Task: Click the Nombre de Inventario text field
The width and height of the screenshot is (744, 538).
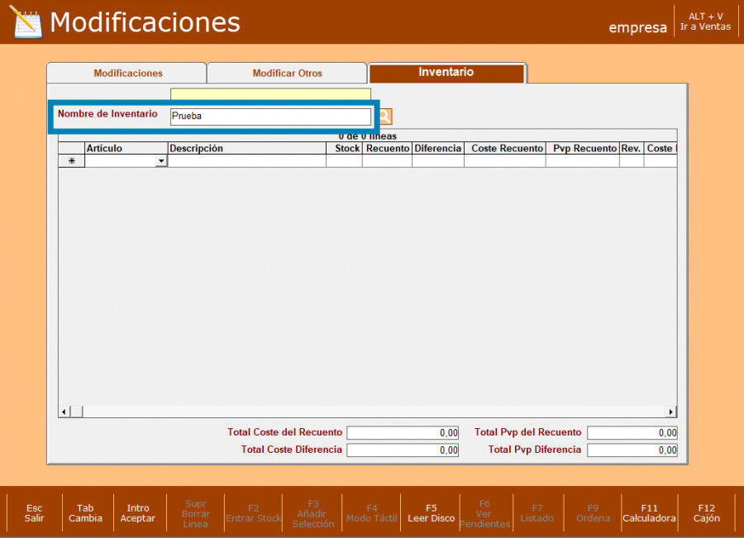Action: coord(270,117)
